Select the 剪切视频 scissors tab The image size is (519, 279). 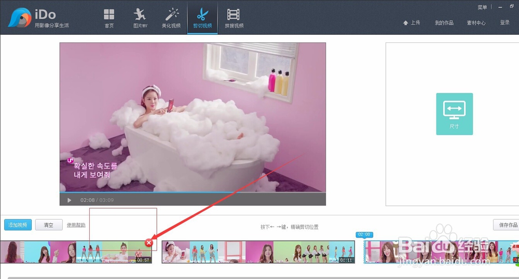[x=202, y=19]
